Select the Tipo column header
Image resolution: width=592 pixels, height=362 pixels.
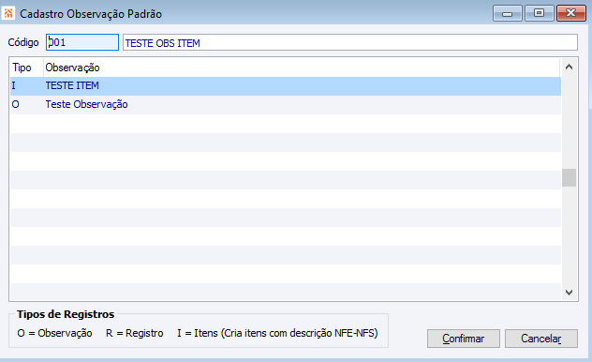tap(26, 68)
